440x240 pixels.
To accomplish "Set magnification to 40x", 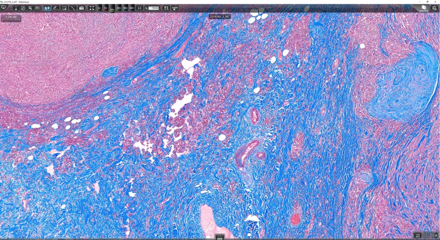I will (125, 8).
